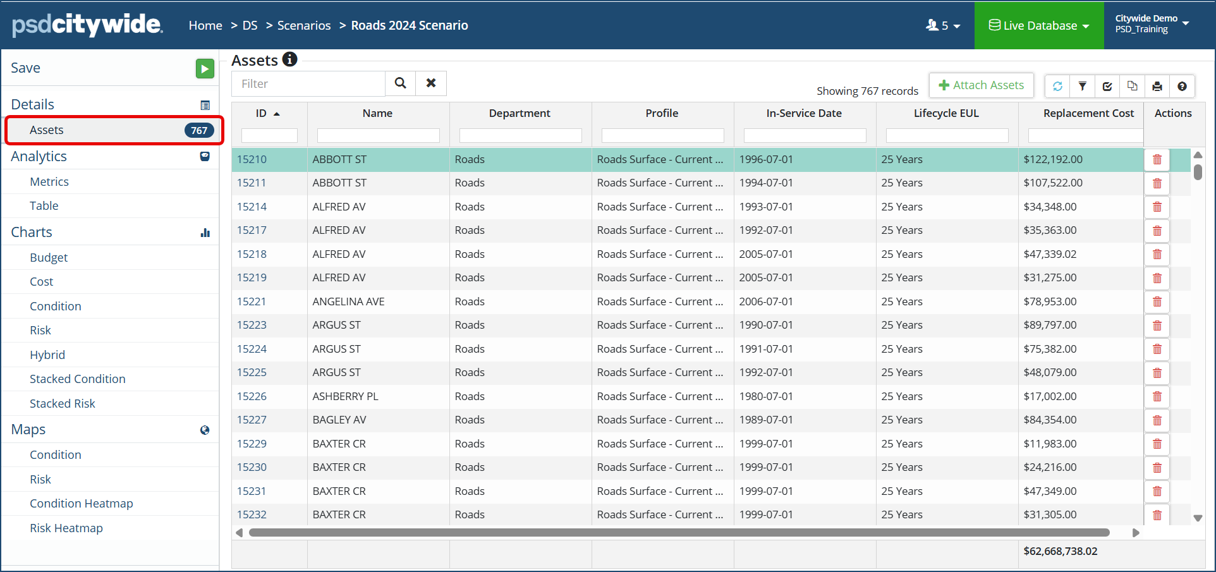Open asset ID 15221 link

click(252, 301)
